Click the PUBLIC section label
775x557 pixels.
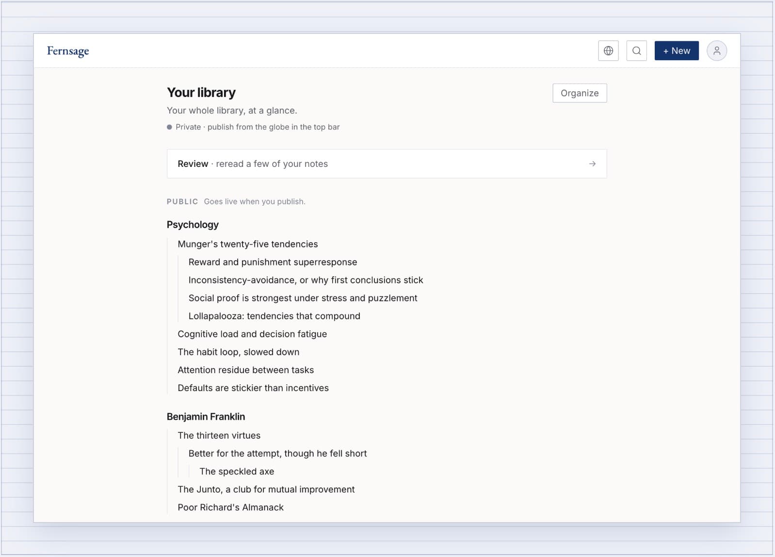point(182,201)
